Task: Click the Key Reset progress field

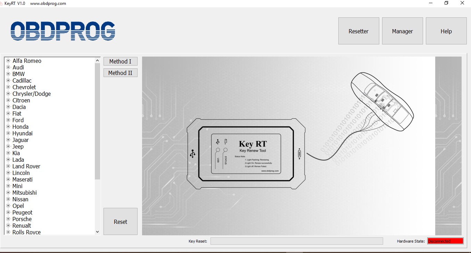Action: tap(297, 241)
